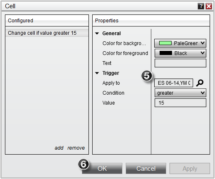The width and height of the screenshot is (215, 179).
Task: Click the add link in Configured panel
Action: click(59, 148)
